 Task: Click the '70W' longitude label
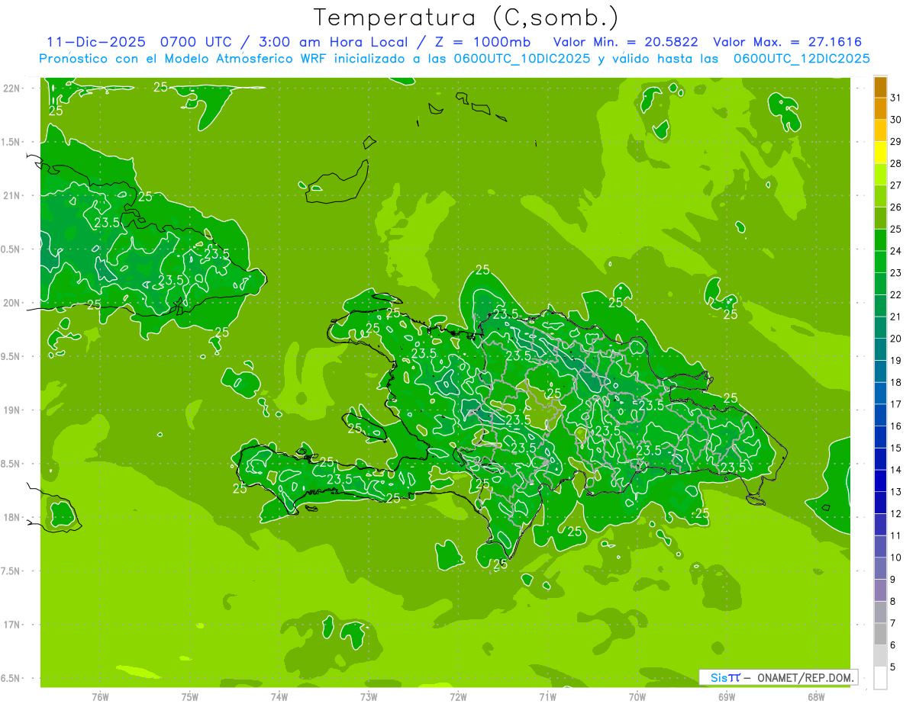pos(637,696)
